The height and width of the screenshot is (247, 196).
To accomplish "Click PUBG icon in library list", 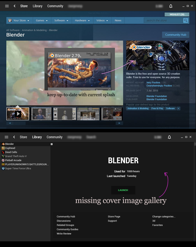I will pyautogui.click(x=3, y=164).
